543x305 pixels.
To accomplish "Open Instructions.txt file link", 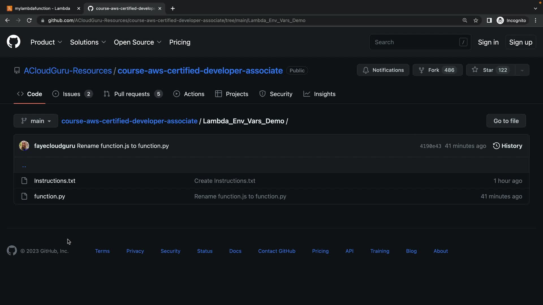I will 55,181.
